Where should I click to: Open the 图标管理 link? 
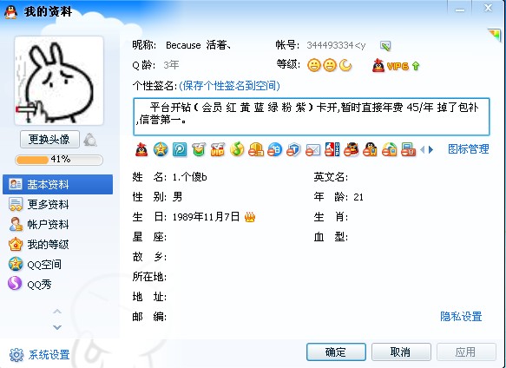pos(468,149)
